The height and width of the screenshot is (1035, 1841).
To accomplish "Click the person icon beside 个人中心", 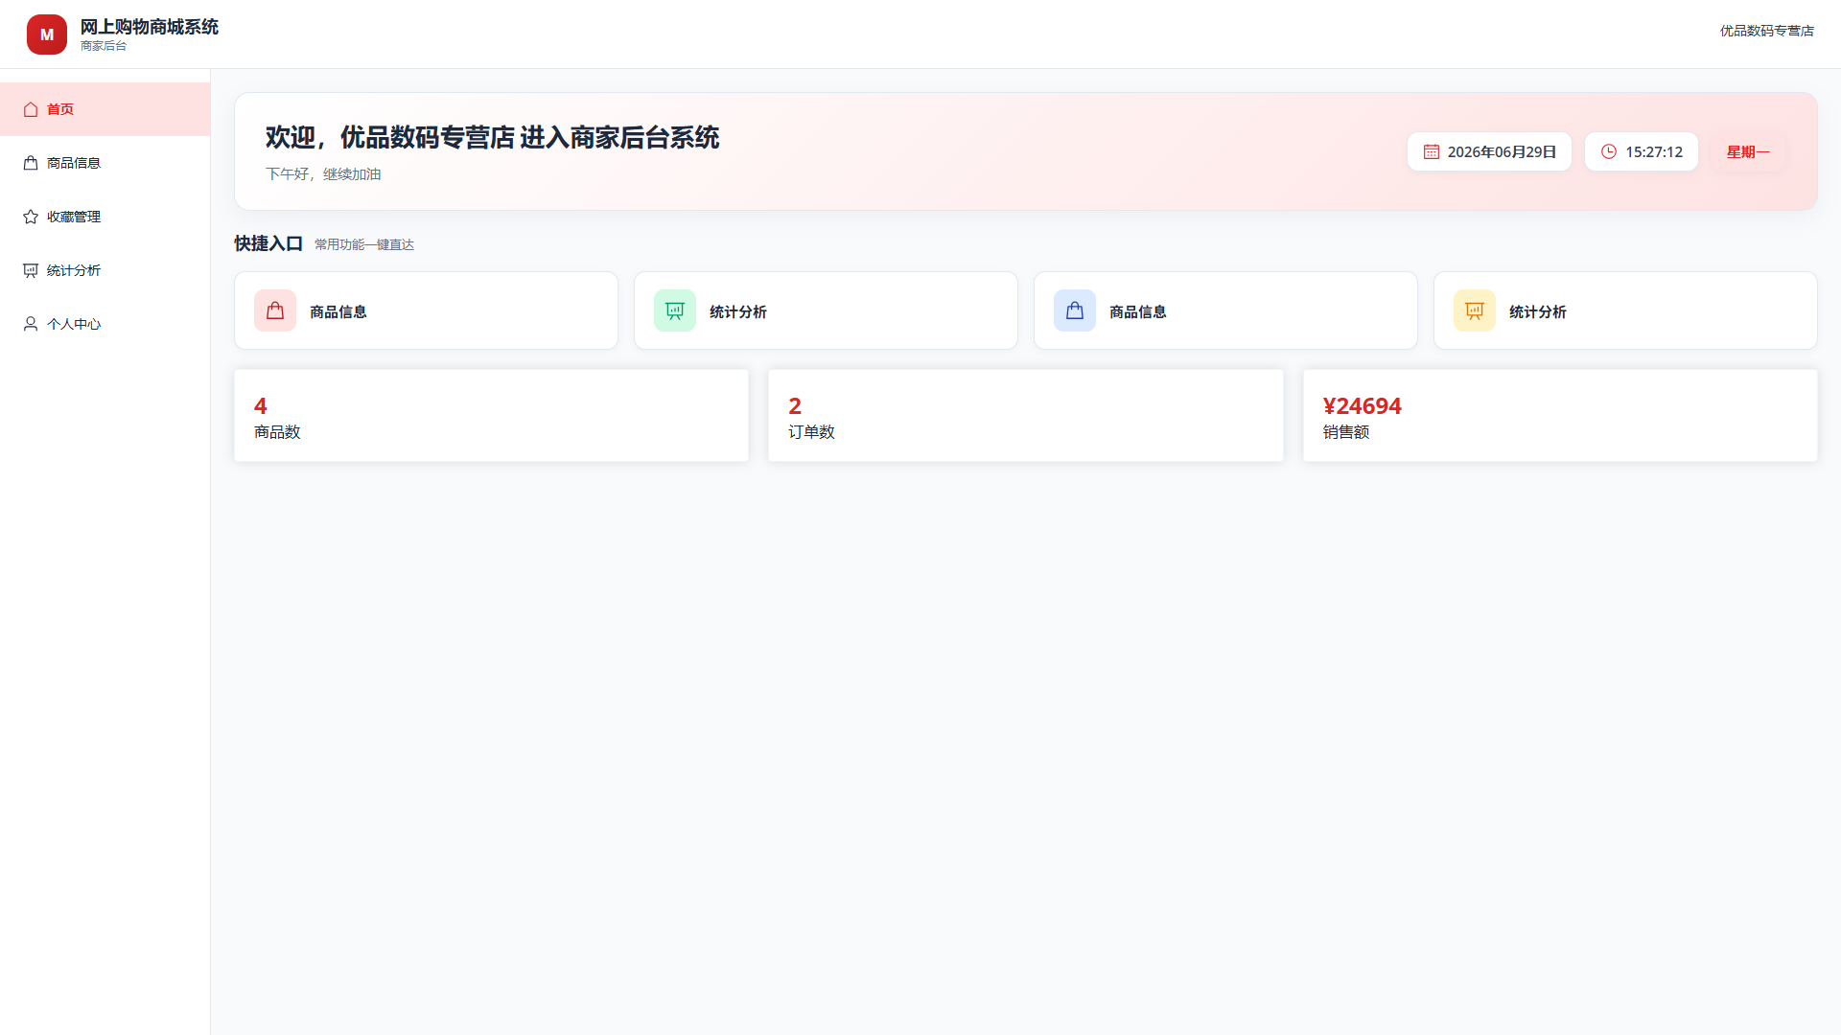I will [31, 324].
